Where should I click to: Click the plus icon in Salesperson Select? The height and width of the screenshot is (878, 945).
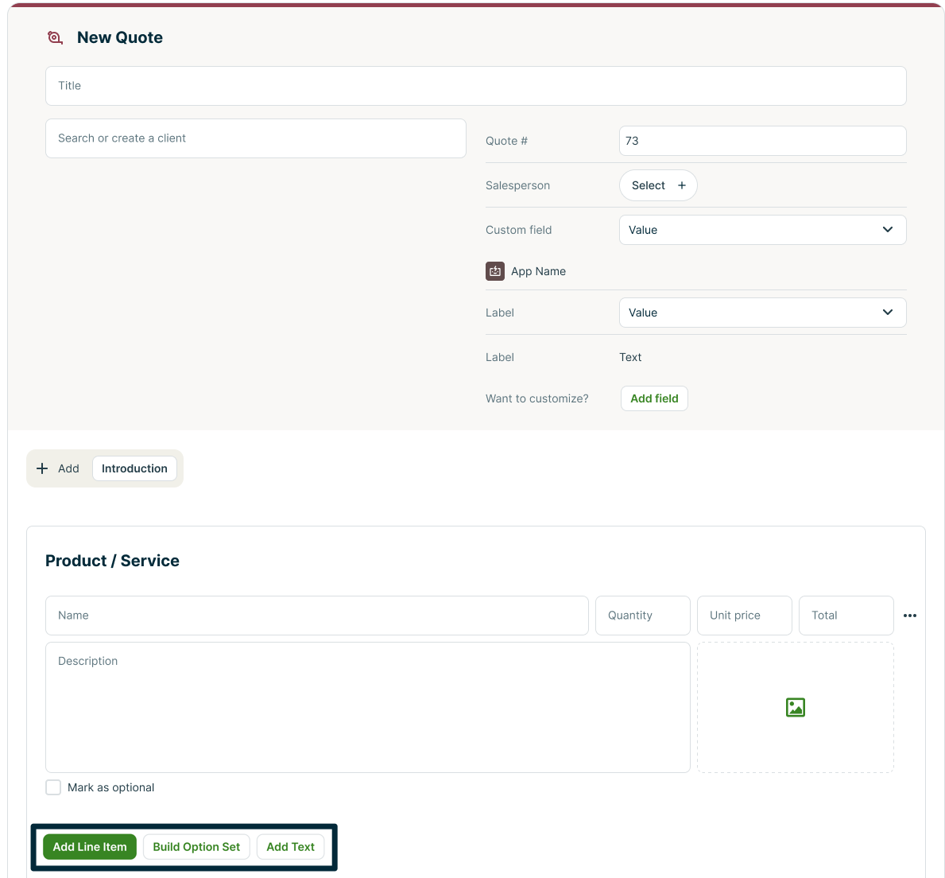681,185
